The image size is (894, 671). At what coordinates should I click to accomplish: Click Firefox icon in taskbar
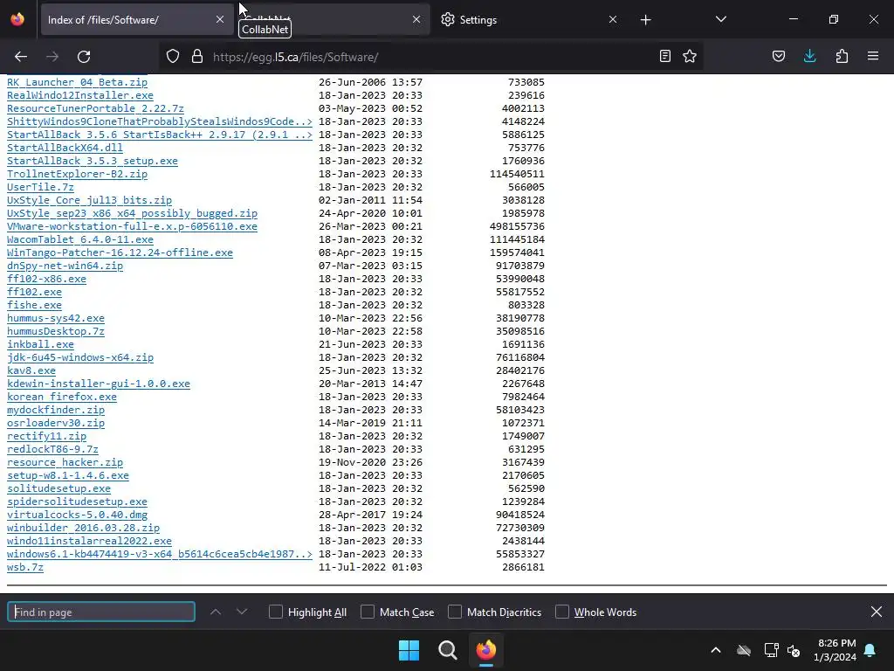tap(485, 650)
